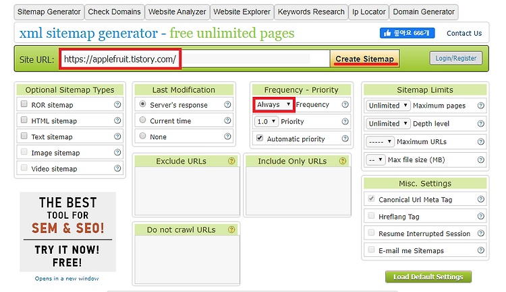Open yellow help icon for Do not crawl URLs
506x292 pixels.
[231, 229]
